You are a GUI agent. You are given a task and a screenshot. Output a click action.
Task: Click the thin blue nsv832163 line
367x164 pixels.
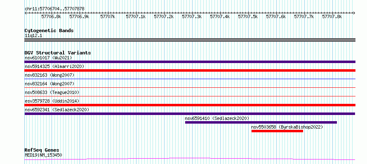(x=190, y=79)
